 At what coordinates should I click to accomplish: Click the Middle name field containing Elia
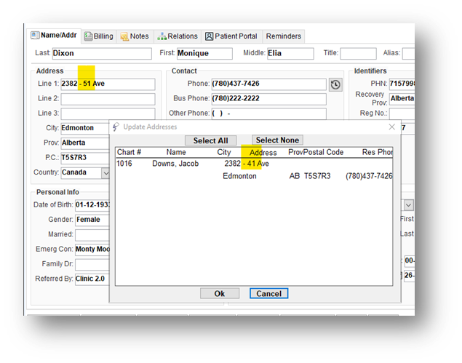(x=290, y=54)
